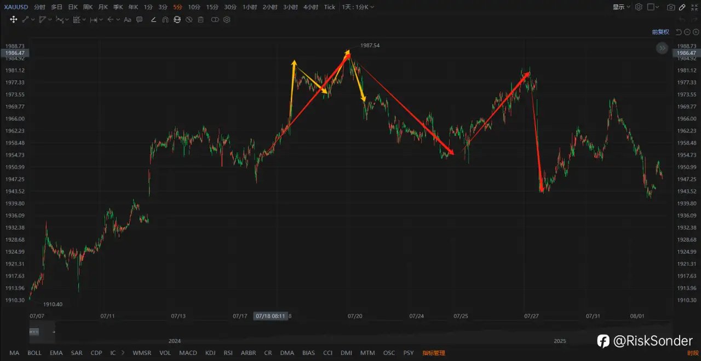701x361 pixels.
Task: Open the line tool dropdown arrow
Action: [33, 19]
